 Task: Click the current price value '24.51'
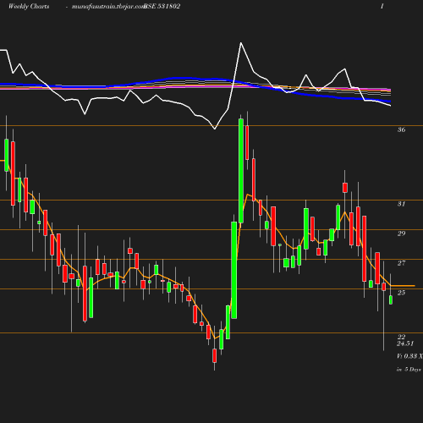click(x=405, y=343)
